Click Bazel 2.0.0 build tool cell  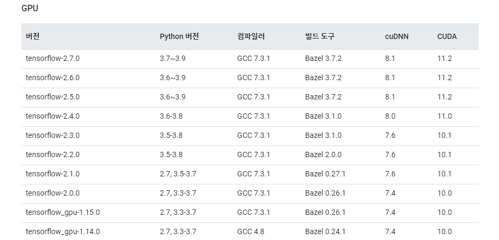click(323, 155)
